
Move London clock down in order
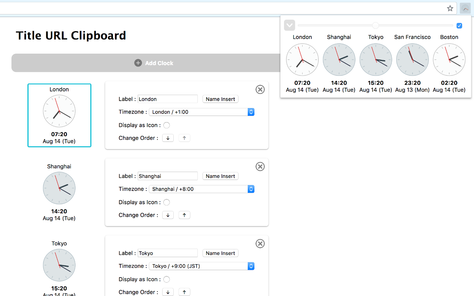(168, 138)
